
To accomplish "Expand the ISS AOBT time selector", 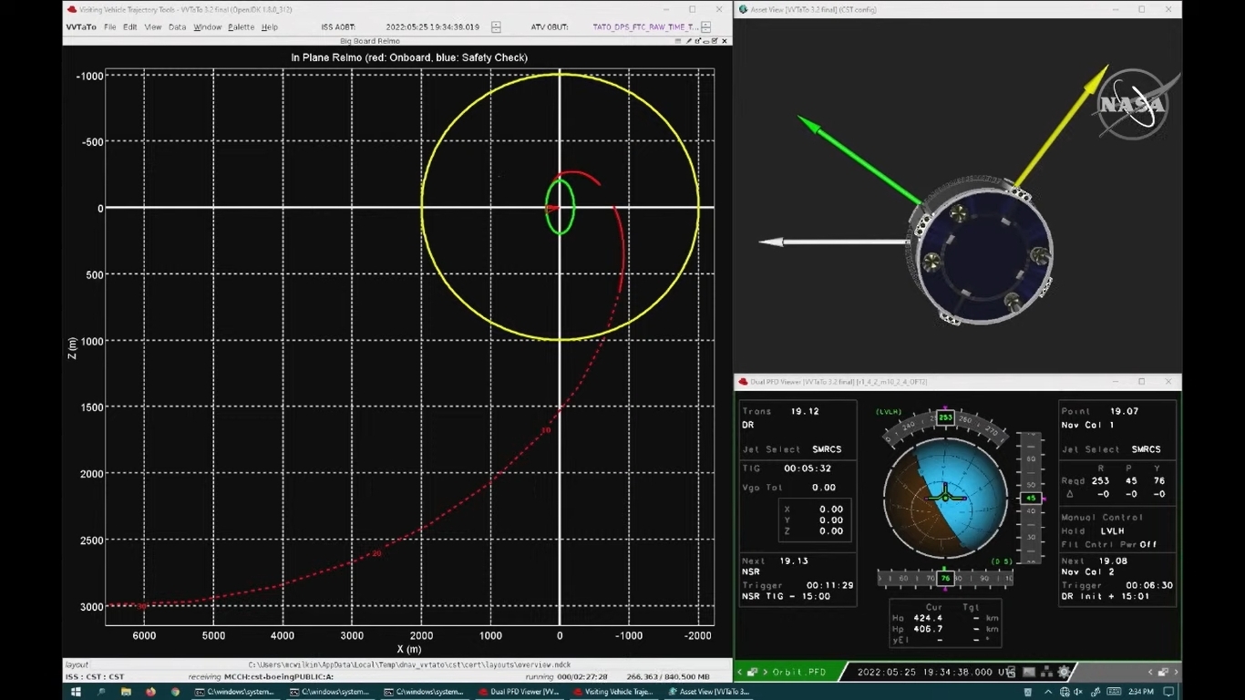I will [x=496, y=27].
